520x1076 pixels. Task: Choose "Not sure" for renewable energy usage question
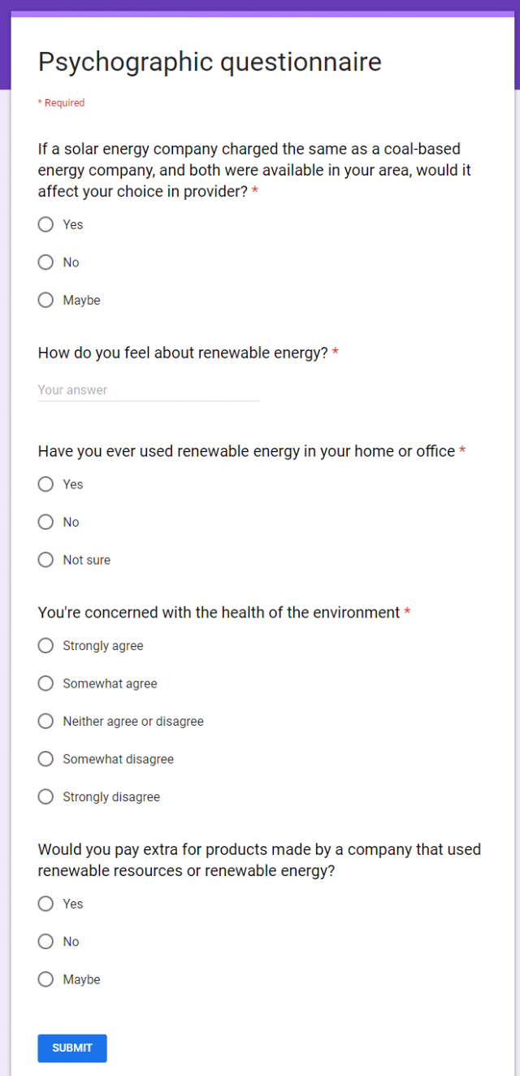click(x=45, y=559)
